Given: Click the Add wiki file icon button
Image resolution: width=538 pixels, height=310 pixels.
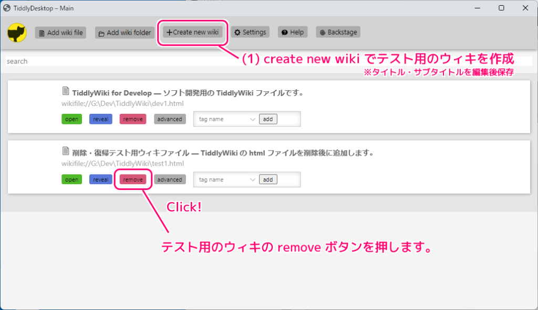Looking at the screenshot, I should pos(60,32).
